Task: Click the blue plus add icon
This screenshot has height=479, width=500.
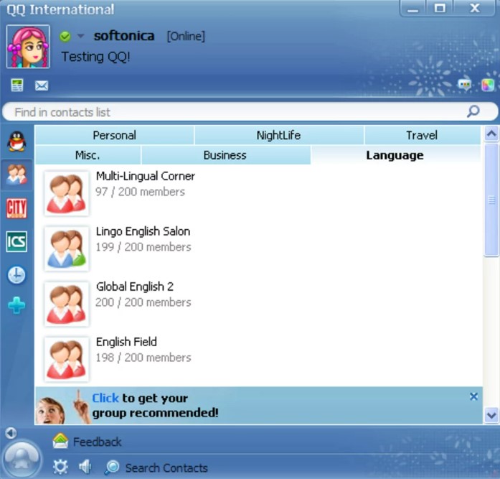Action: pyautogui.click(x=16, y=306)
